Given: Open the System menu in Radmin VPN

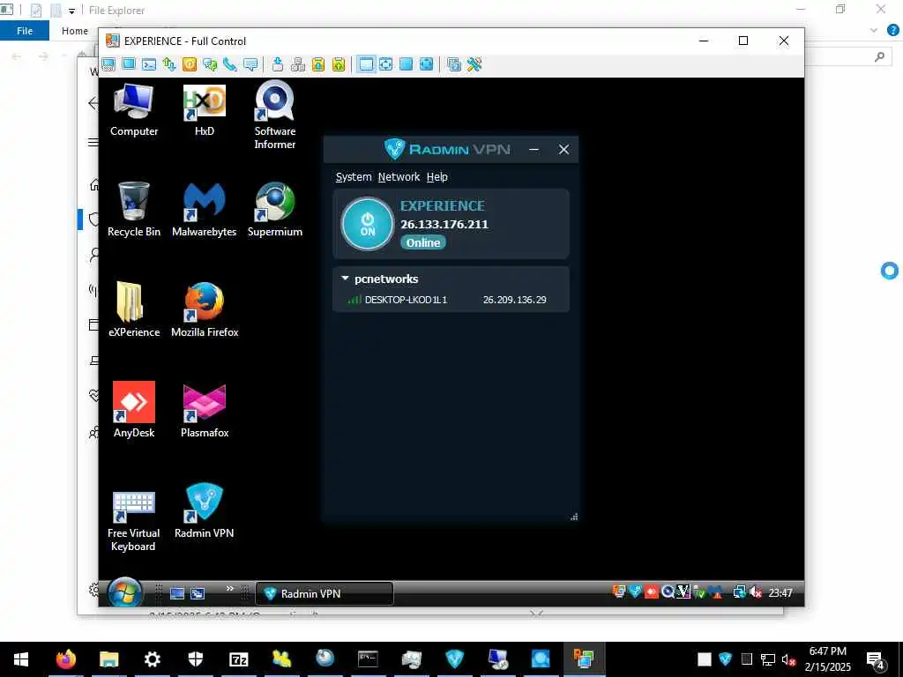Looking at the screenshot, I should click(x=354, y=176).
